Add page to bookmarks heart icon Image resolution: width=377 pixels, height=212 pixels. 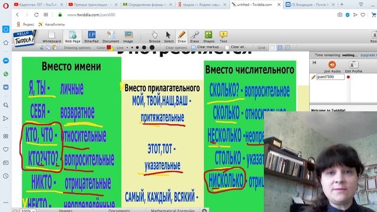click(x=363, y=15)
